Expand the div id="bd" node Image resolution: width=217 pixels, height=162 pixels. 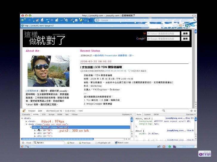[x=35, y=133]
